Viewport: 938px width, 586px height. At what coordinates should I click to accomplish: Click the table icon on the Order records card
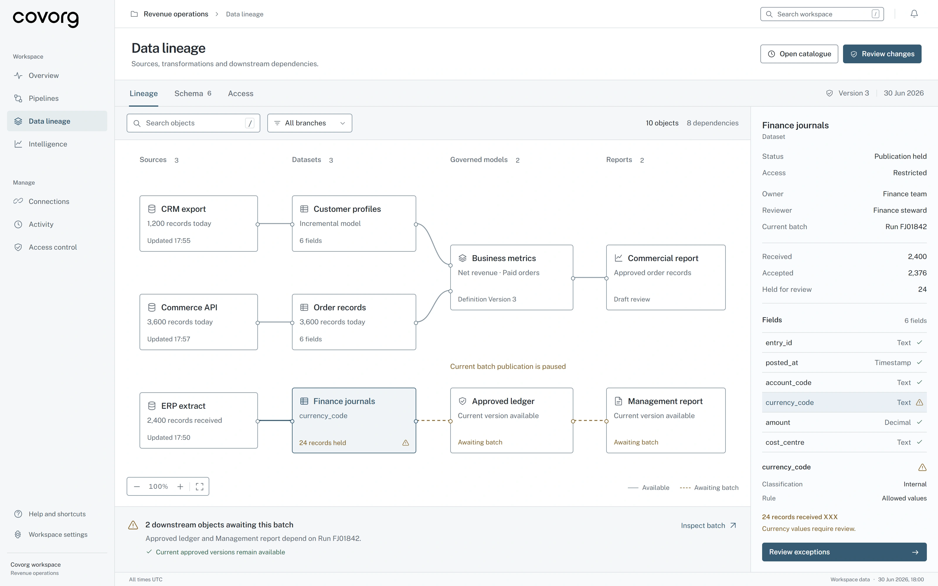[304, 307]
